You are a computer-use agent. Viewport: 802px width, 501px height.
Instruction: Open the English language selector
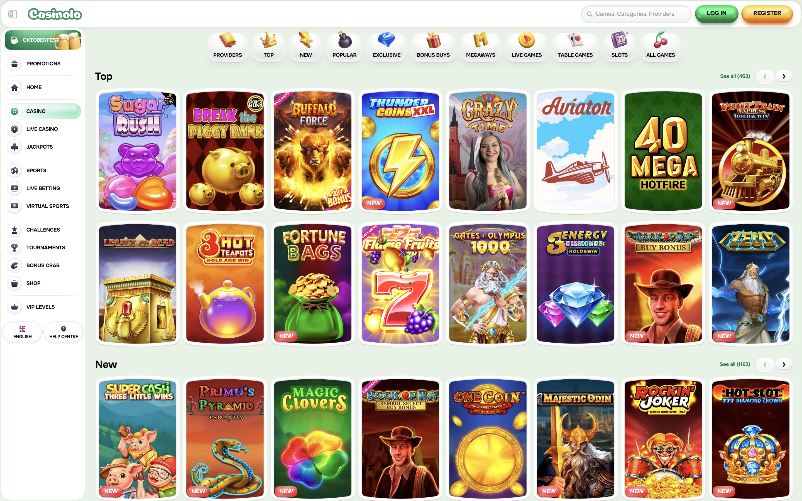coord(22,332)
